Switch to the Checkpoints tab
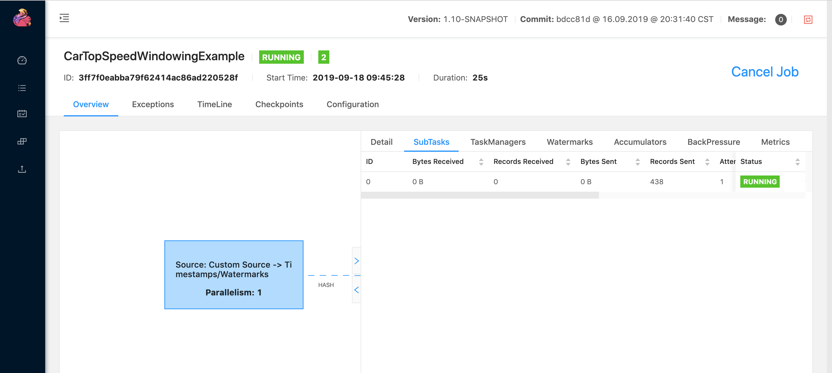Image resolution: width=832 pixels, height=373 pixels. pos(279,104)
